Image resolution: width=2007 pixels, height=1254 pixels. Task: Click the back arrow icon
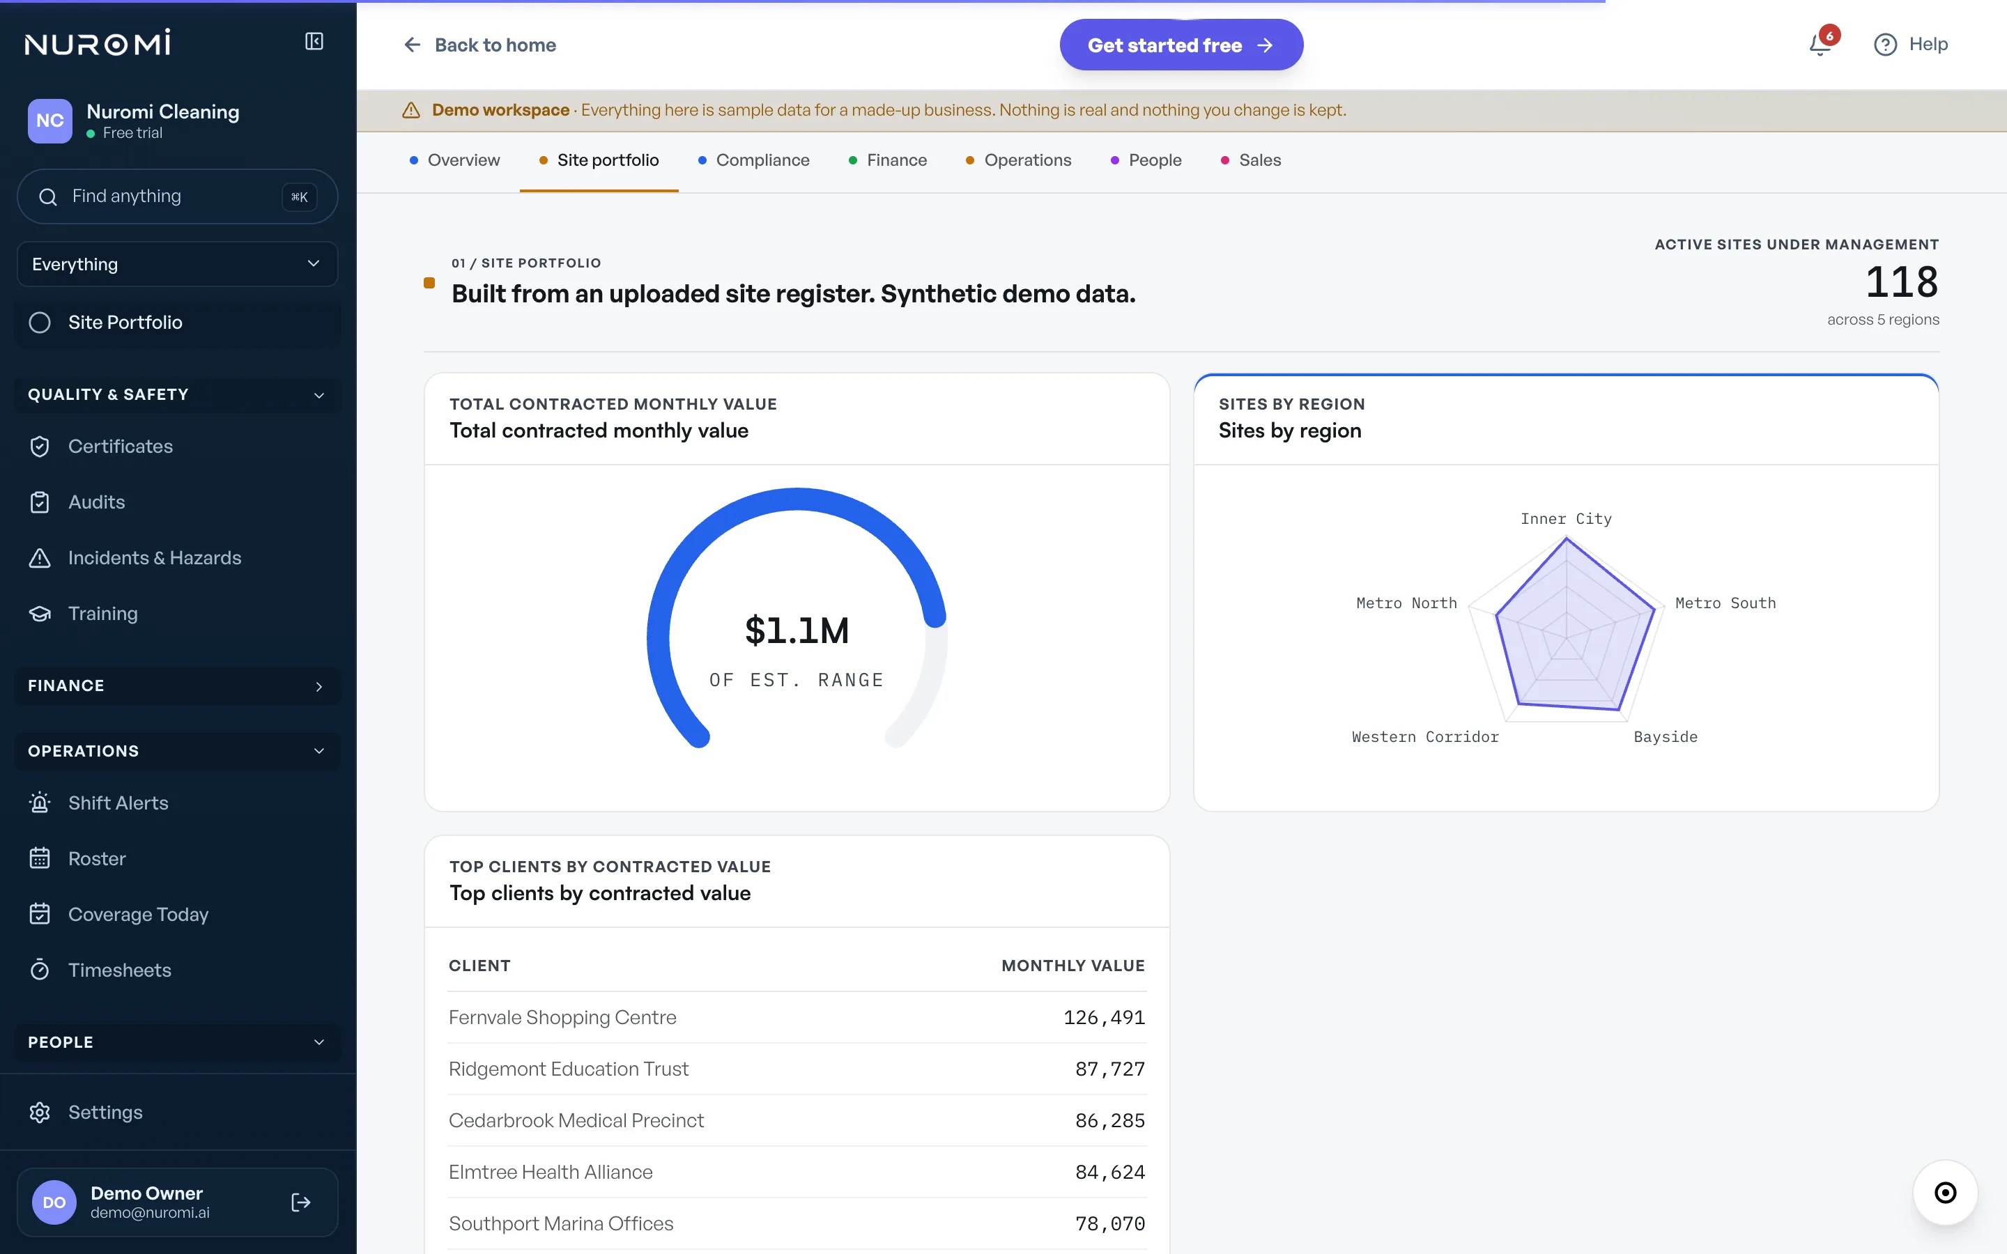tap(412, 45)
